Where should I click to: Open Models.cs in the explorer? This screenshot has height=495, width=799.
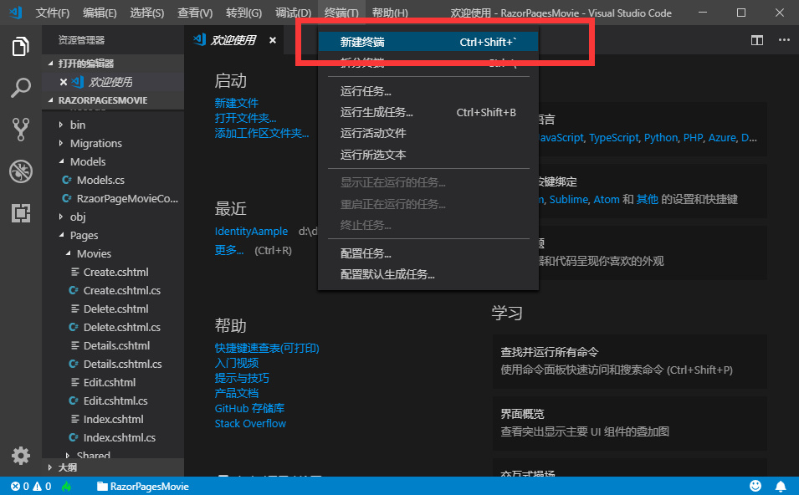(100, 181)
